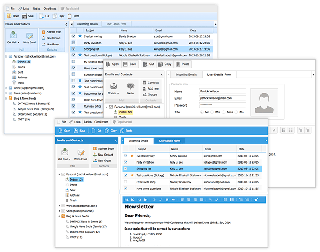Collapse Blog & News Feeds in front window
The image size is (320, 252).
click(59, 216)
